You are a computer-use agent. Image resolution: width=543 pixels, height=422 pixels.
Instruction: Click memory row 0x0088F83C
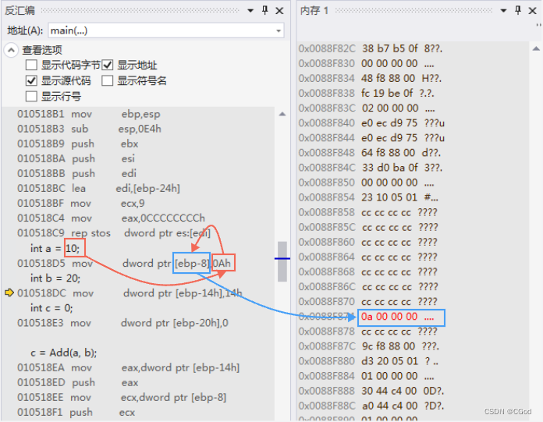coord(367,108)
